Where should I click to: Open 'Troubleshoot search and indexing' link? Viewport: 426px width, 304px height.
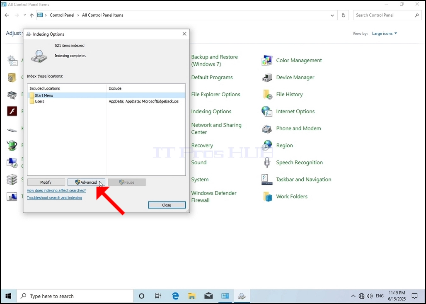tap(54, 198)
